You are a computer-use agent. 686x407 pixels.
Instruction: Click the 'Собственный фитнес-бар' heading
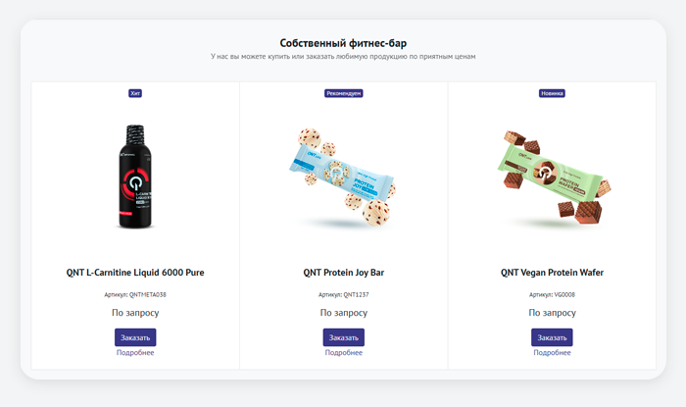(343, 43)
